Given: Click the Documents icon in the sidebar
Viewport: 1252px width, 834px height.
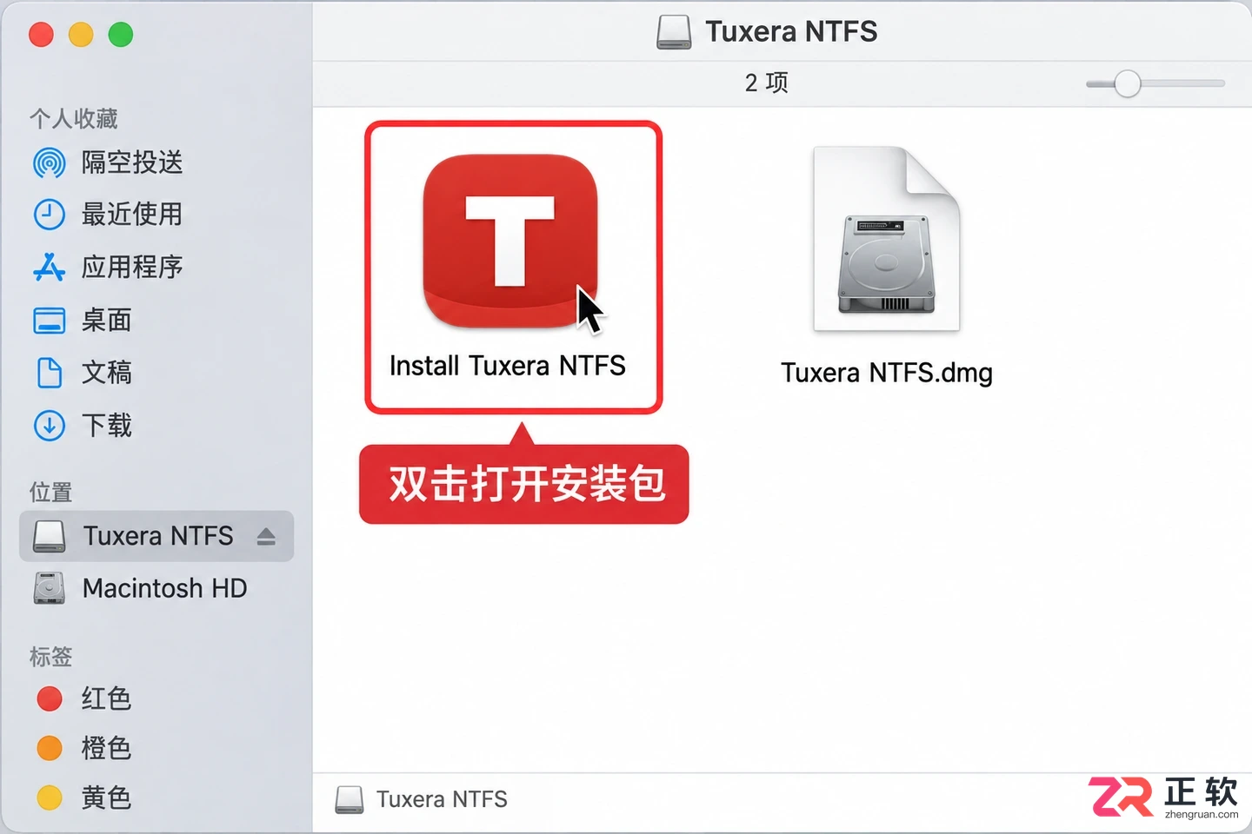Looking at the screenshot, I should 49,373.
